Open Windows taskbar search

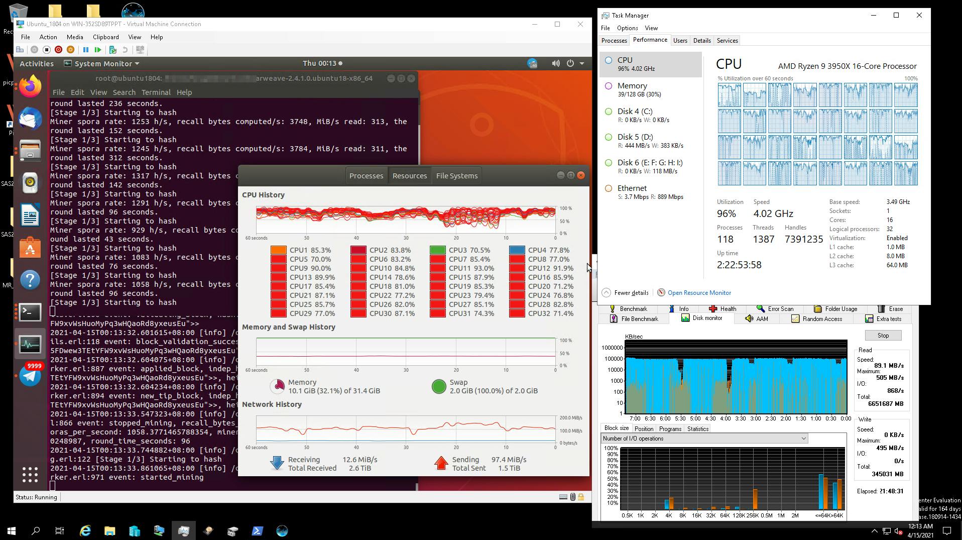click(36, 531)
